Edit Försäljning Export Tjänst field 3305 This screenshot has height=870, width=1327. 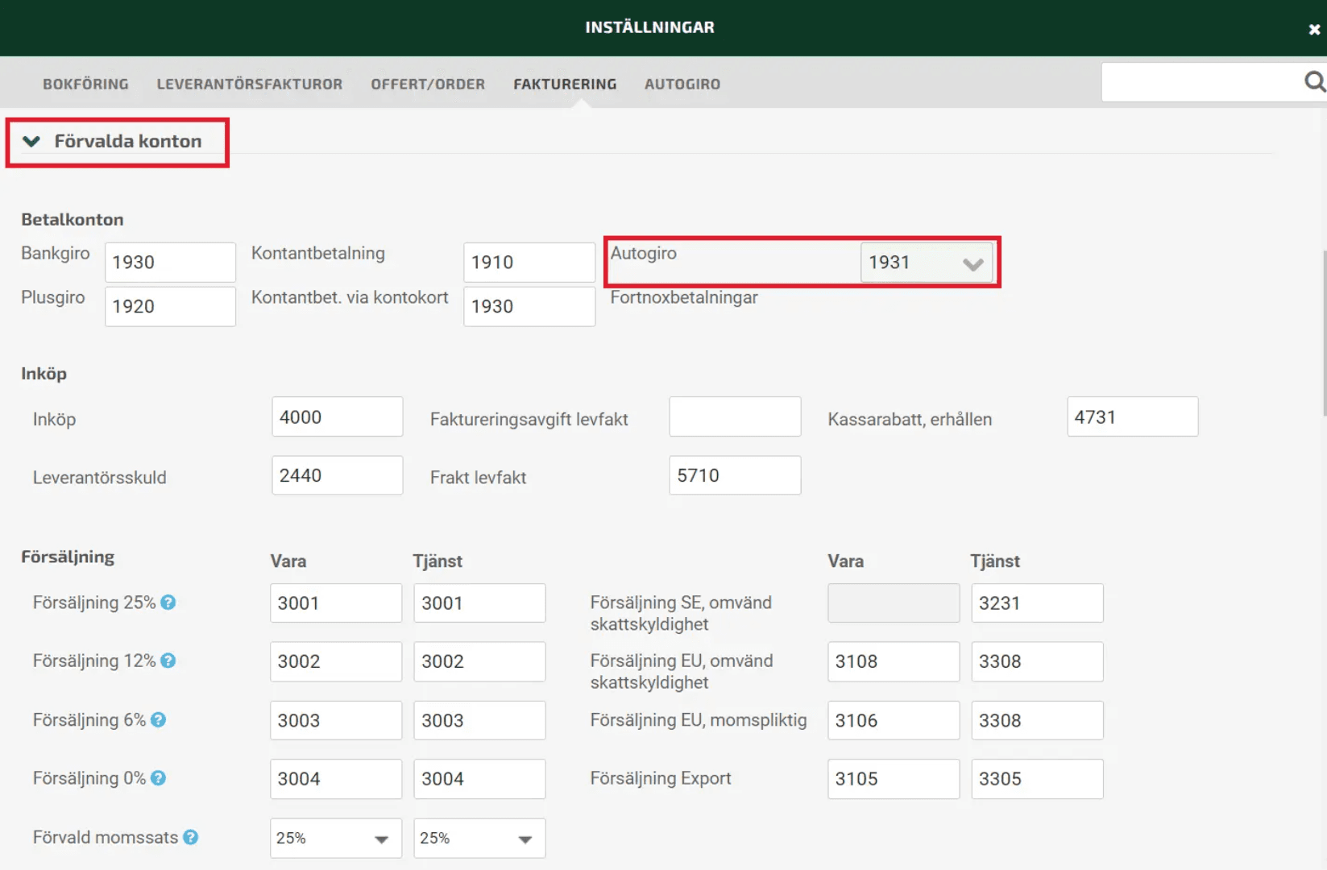point(1038,779)
